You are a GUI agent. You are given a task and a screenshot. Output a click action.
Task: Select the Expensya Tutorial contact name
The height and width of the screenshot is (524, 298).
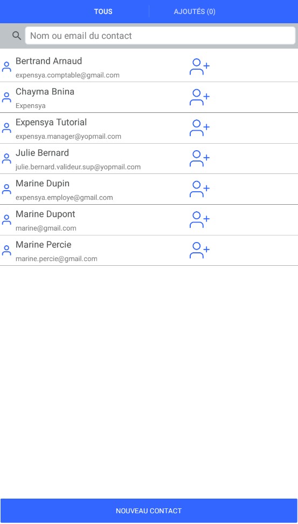[51, 122]
